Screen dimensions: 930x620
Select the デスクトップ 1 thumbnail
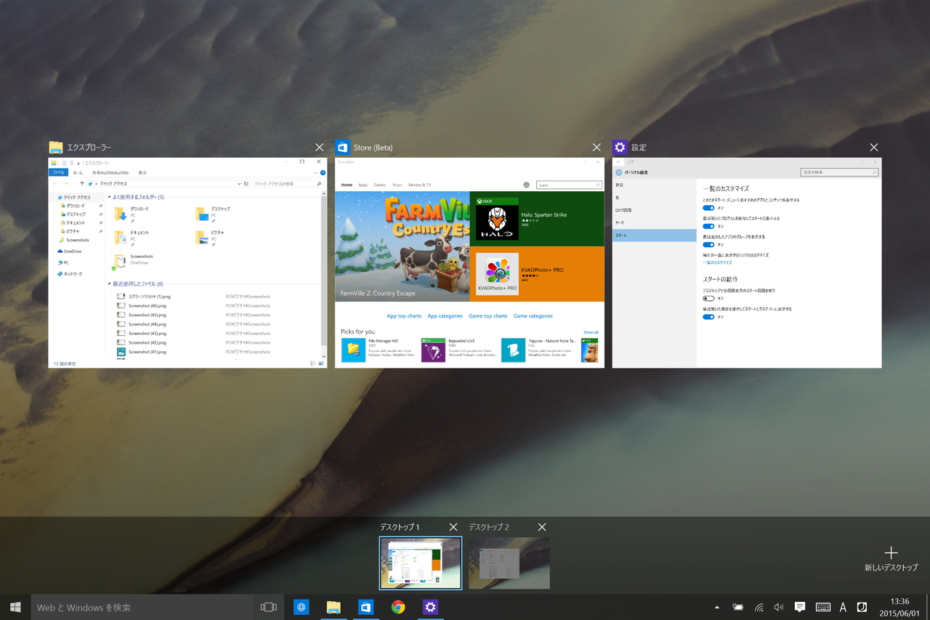pyautogui.click(x=421, y=563)
